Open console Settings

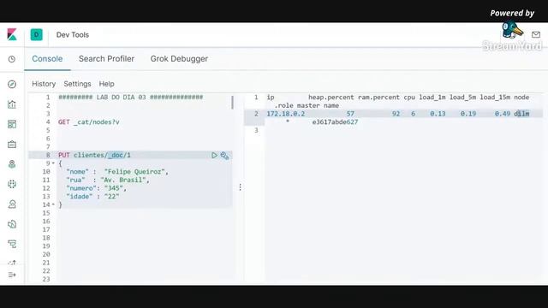click(77, 84)
